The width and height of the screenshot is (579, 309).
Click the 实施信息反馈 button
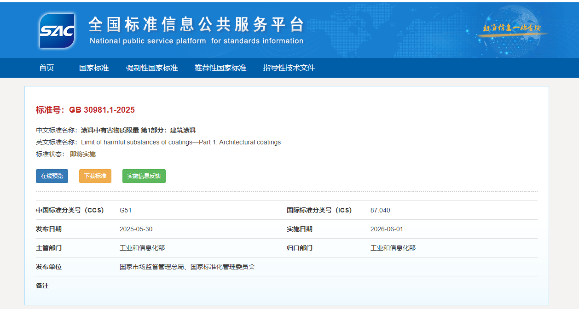click(x=144, y=176)
